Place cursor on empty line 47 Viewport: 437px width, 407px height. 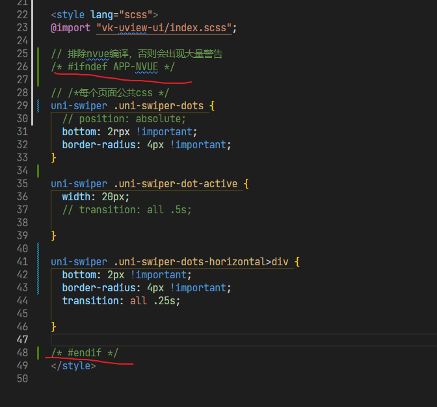(x=195, y=339)
